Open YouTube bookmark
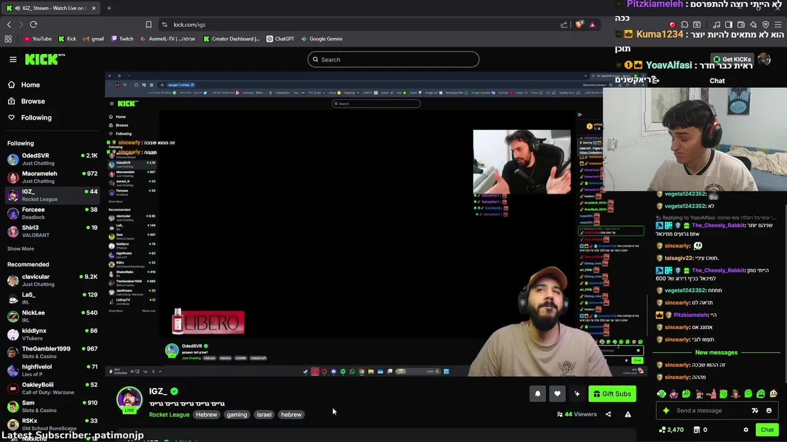787x442 pixels. [38, 39]
